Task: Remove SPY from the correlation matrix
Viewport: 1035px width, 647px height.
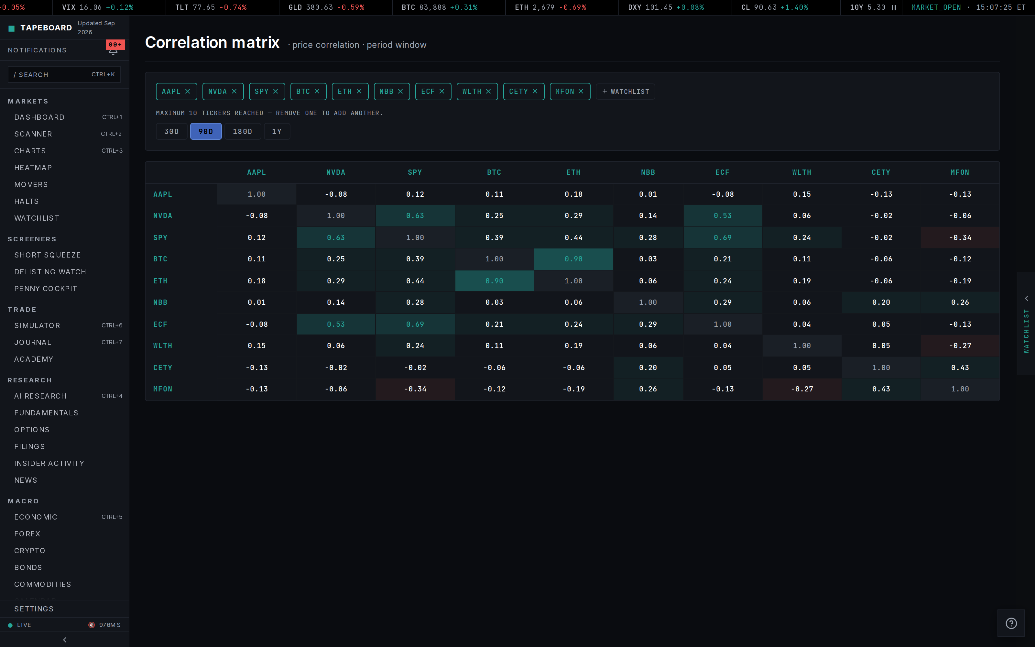Action: click(x=276, y=92)
